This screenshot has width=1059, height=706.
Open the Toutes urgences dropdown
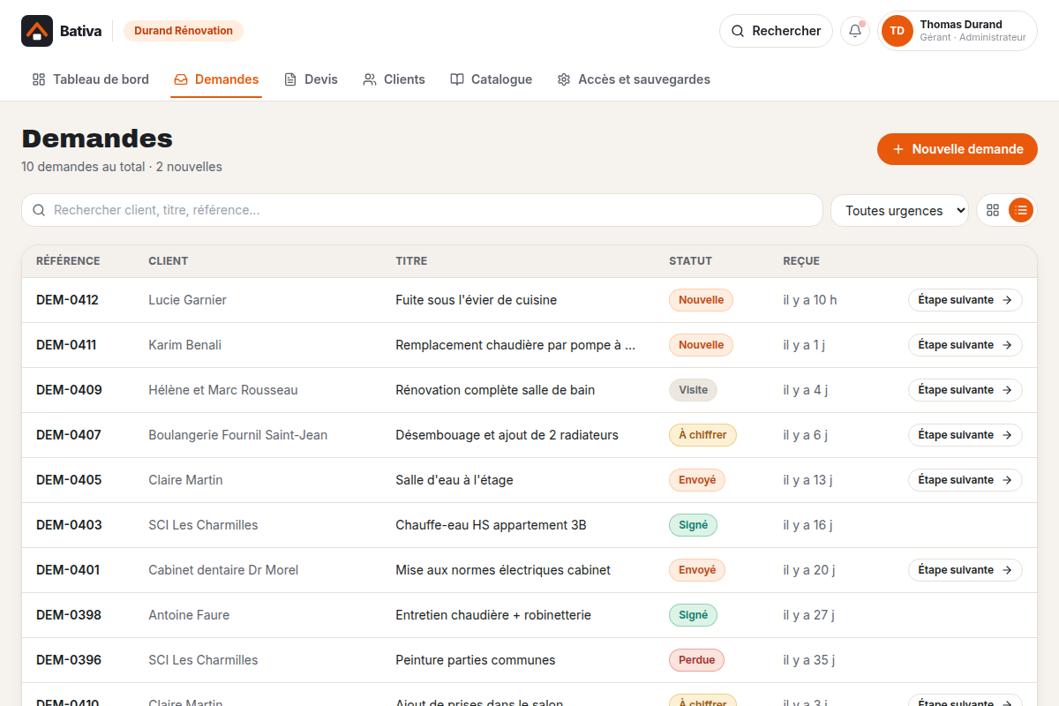pyautogui.click(x=899, y=210)
